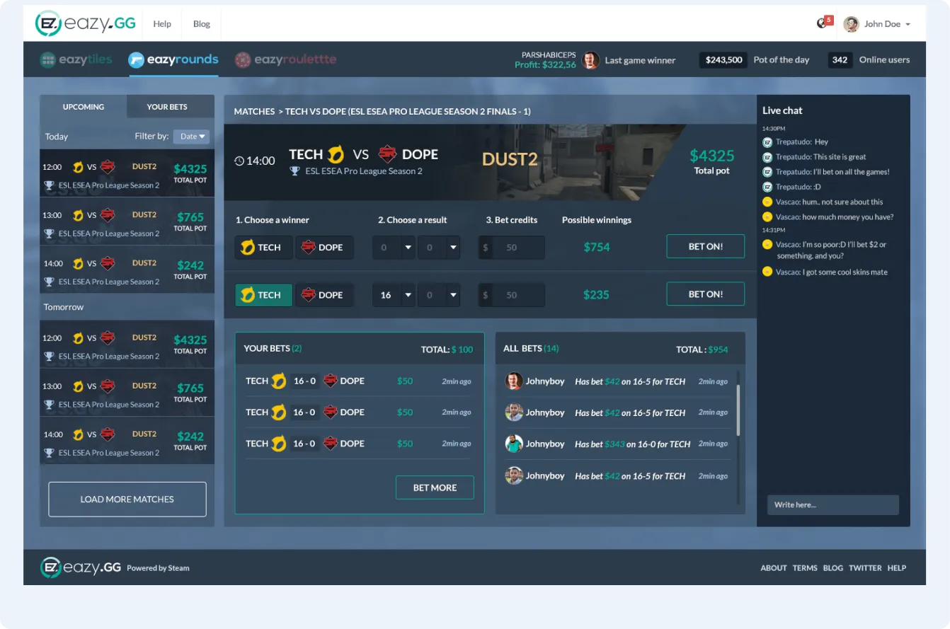This screenshot has width=950, height=629.
Task: Expand the Date filter dropdown
Action: tap(191, 137)
